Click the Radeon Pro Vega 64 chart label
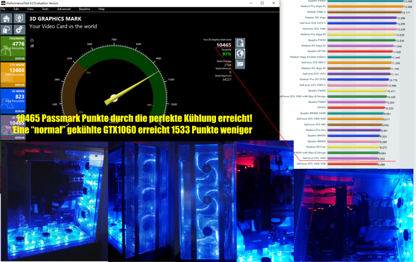The width and height of the screenshot is (416, 262). point(313,6)
